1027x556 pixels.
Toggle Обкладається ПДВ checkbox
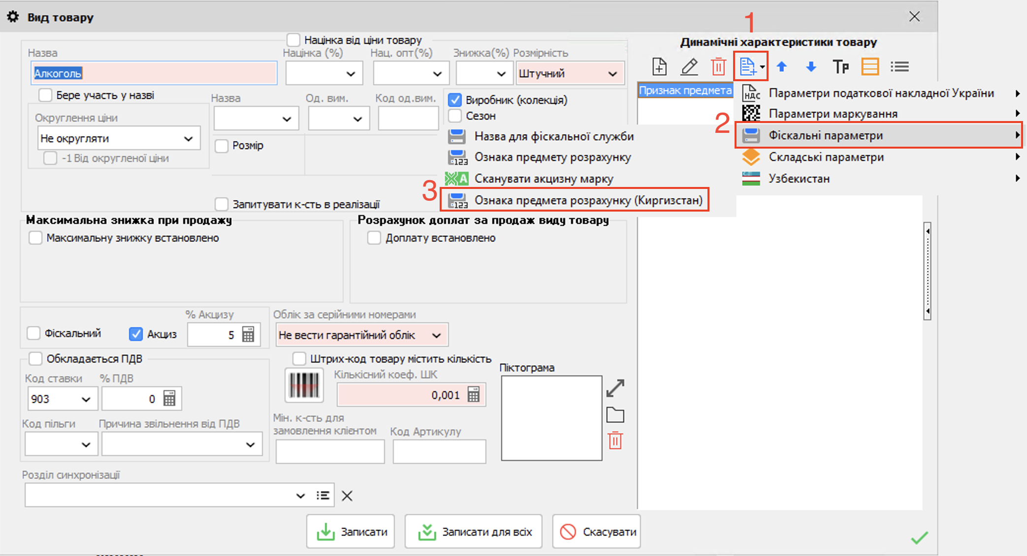(35, 359)
